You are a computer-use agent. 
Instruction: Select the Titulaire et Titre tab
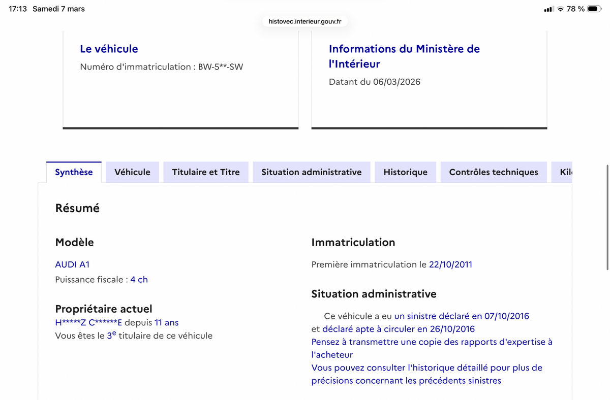(x=205, y=172)
